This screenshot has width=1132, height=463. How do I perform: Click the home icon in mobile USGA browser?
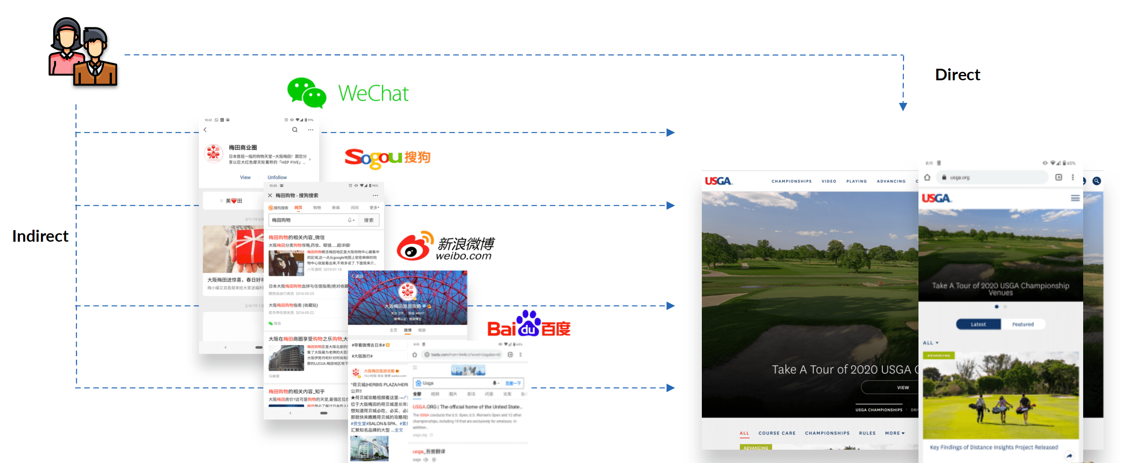[x=927, y=177]
